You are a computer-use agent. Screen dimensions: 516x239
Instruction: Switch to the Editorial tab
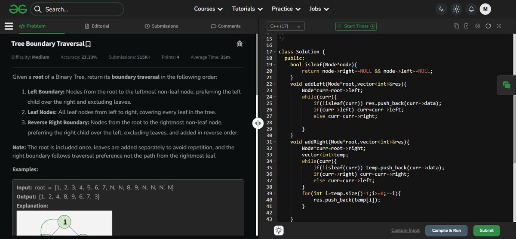pyautogui.click(x=97, y=26)
